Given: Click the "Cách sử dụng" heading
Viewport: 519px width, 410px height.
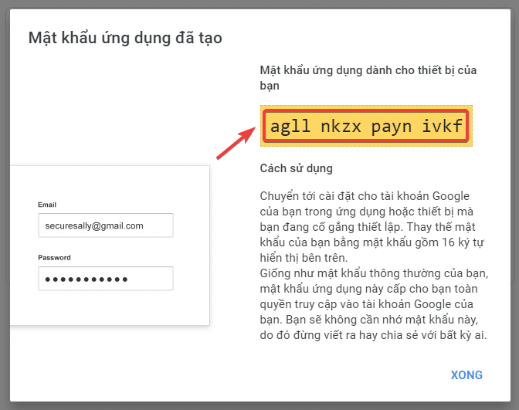Looking at the screenshot, I should pos(297,168).
